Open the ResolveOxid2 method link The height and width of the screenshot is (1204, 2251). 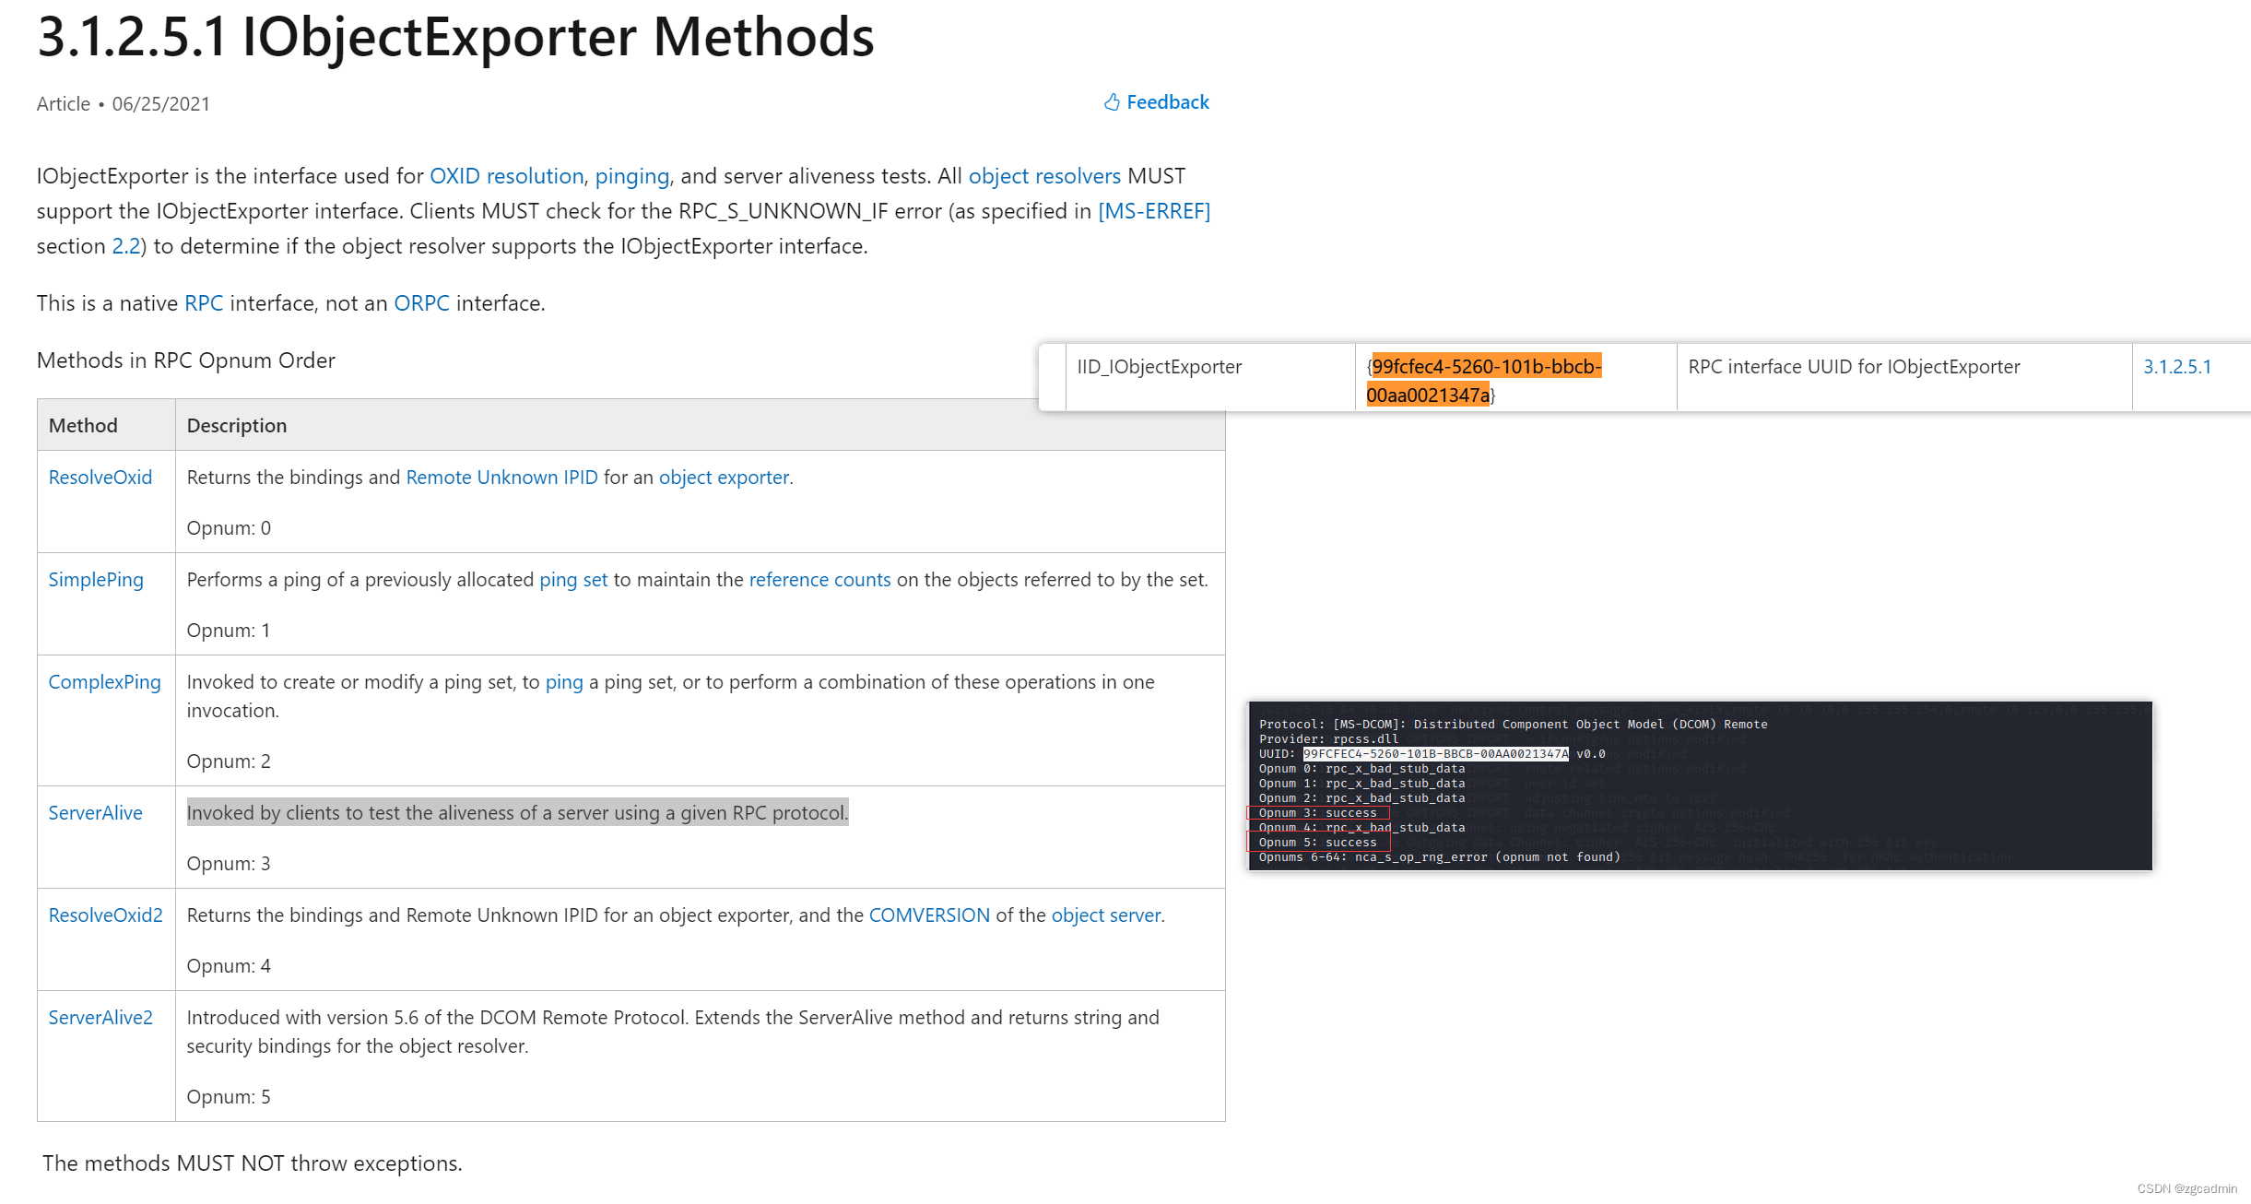(105, 915)
